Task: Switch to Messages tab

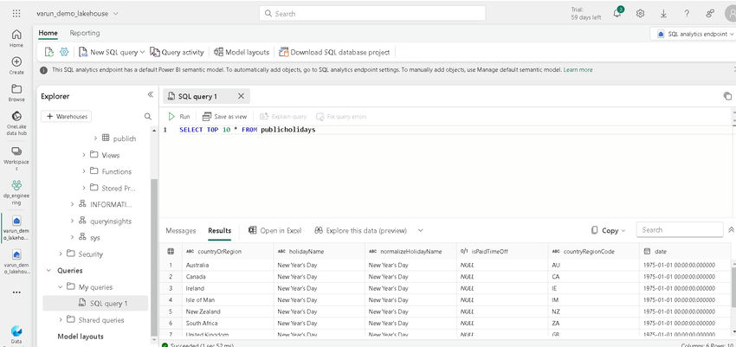Action: (x=181, y=230)
